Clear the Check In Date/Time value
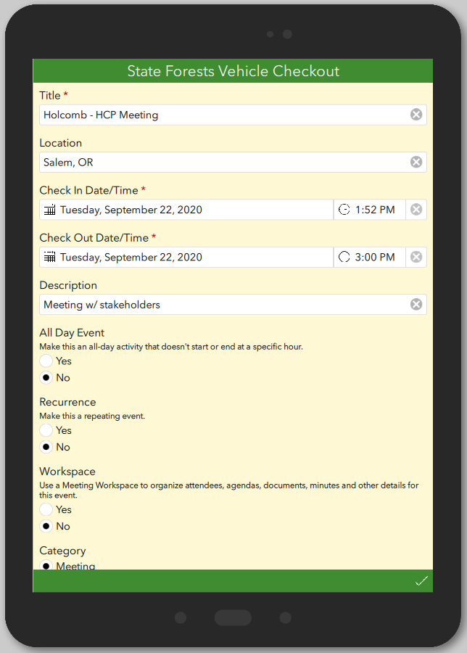Image resolution: width=467 pixels, height=653 pixels. coord(416,210)
